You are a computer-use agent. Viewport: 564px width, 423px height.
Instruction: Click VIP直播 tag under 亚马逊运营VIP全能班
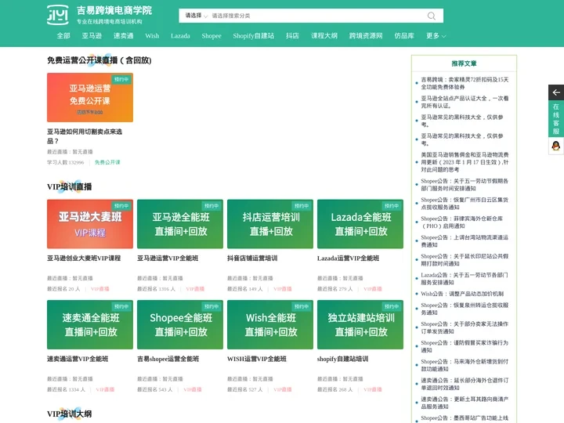(x=195, y=289)
